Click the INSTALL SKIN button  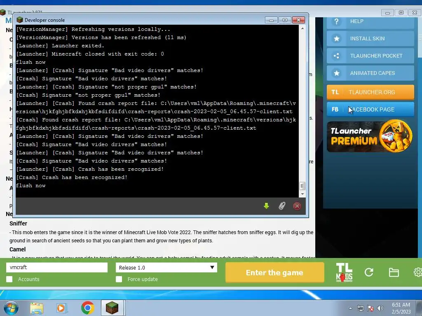pyautogui.click(x=370, y=39)
